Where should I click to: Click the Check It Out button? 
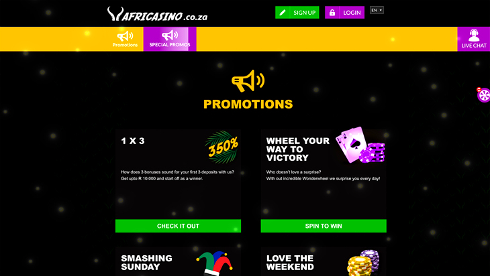(178, 226)
